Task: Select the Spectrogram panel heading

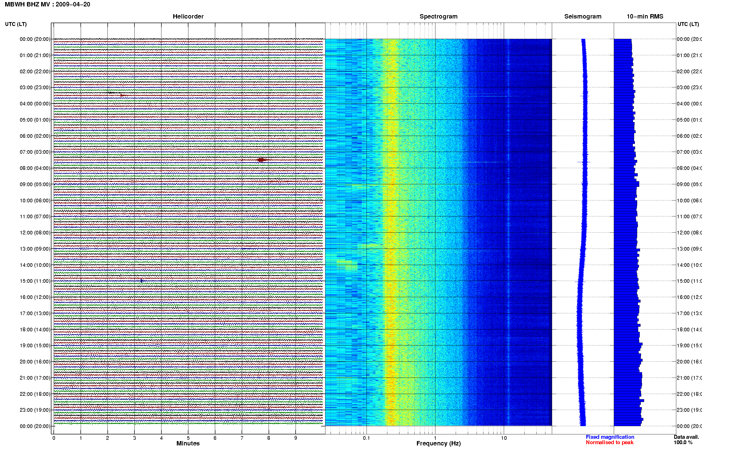Action: [x=438, y=16]
